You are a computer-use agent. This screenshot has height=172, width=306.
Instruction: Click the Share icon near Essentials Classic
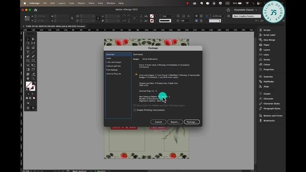click(229, 10)
